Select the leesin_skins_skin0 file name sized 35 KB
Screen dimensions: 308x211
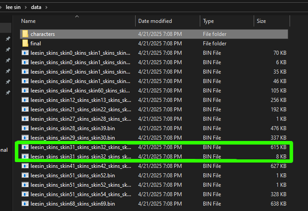coord(80,72)
